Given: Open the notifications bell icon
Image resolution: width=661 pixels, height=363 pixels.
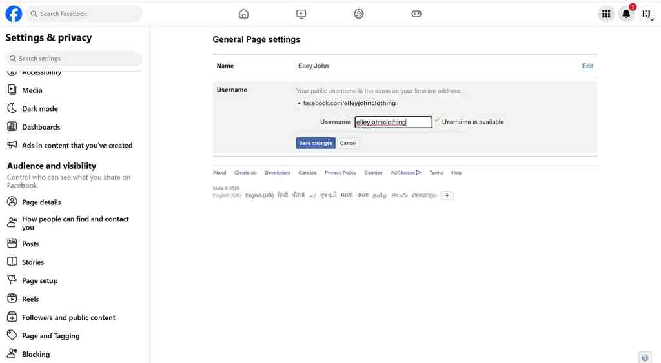Looking at the screenshot, I should (626, 14).
